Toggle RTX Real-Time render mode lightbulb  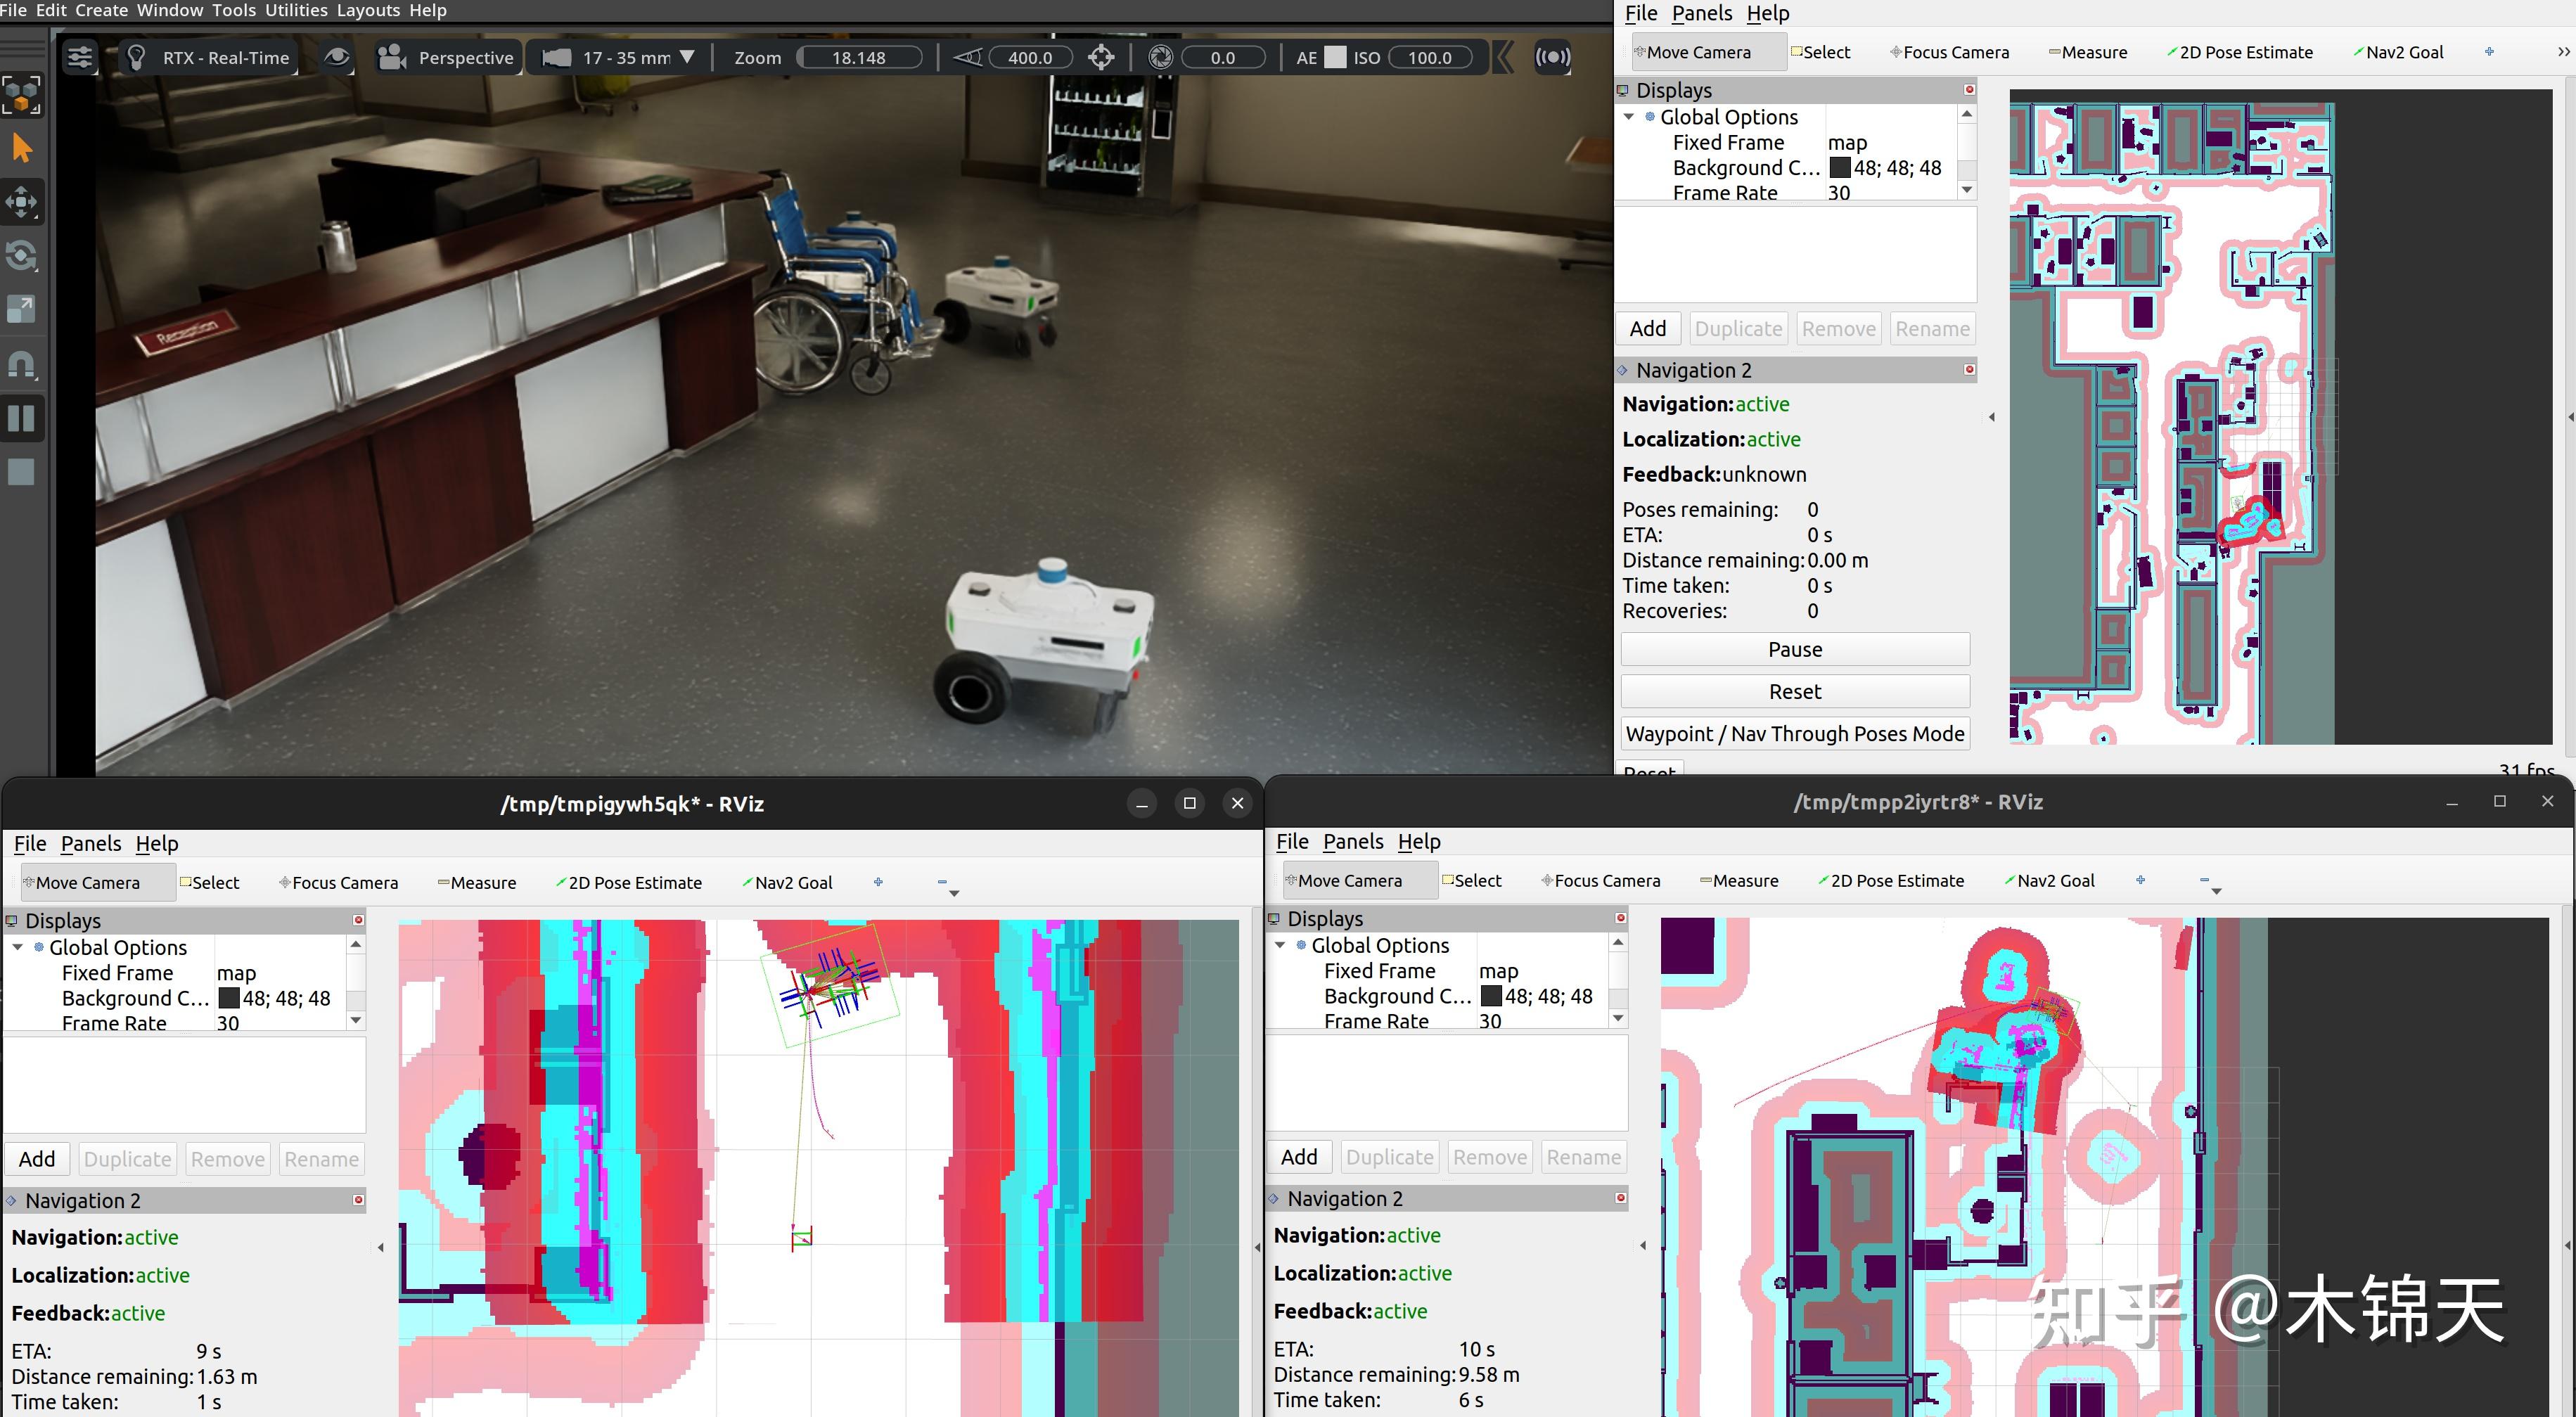(x=136, y=57)
